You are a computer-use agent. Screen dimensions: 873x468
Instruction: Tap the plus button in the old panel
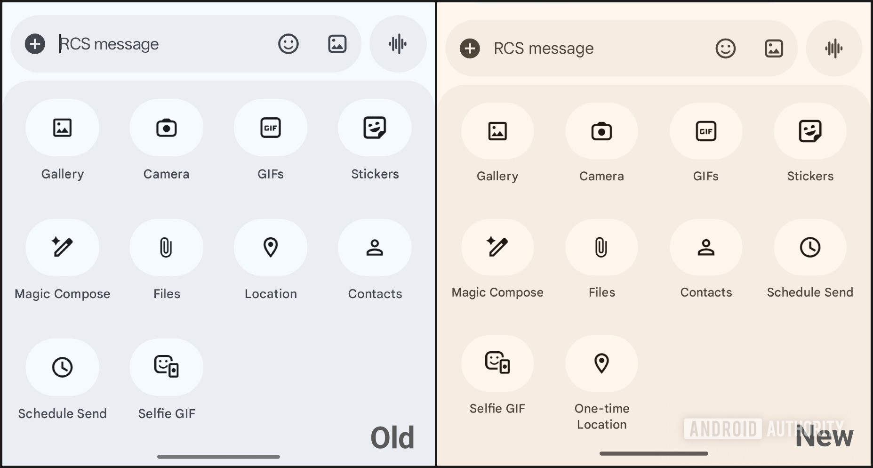click(35, 44)
